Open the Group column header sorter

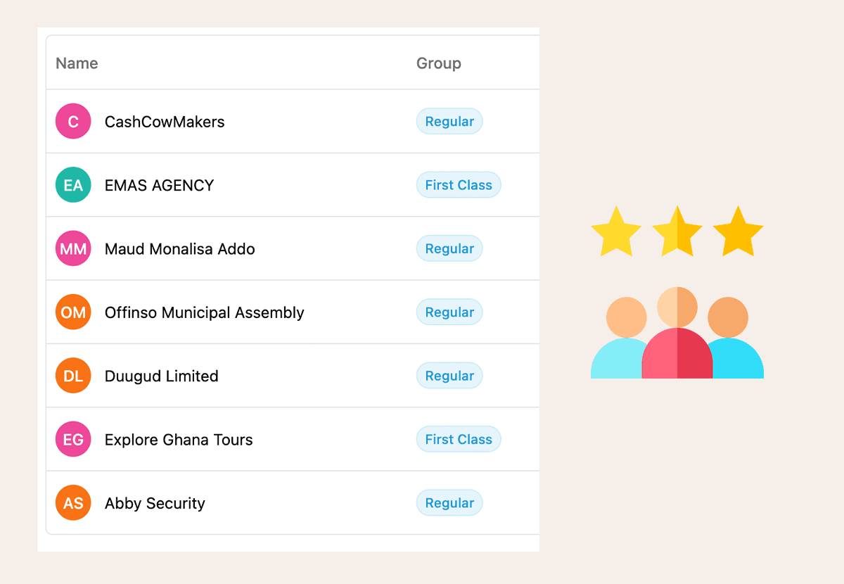tap(439, 63)
